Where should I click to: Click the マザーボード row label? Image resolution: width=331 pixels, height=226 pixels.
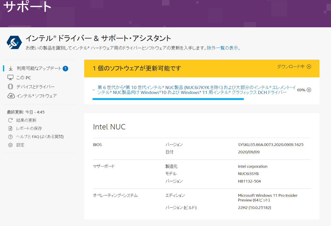coord(103,166)
